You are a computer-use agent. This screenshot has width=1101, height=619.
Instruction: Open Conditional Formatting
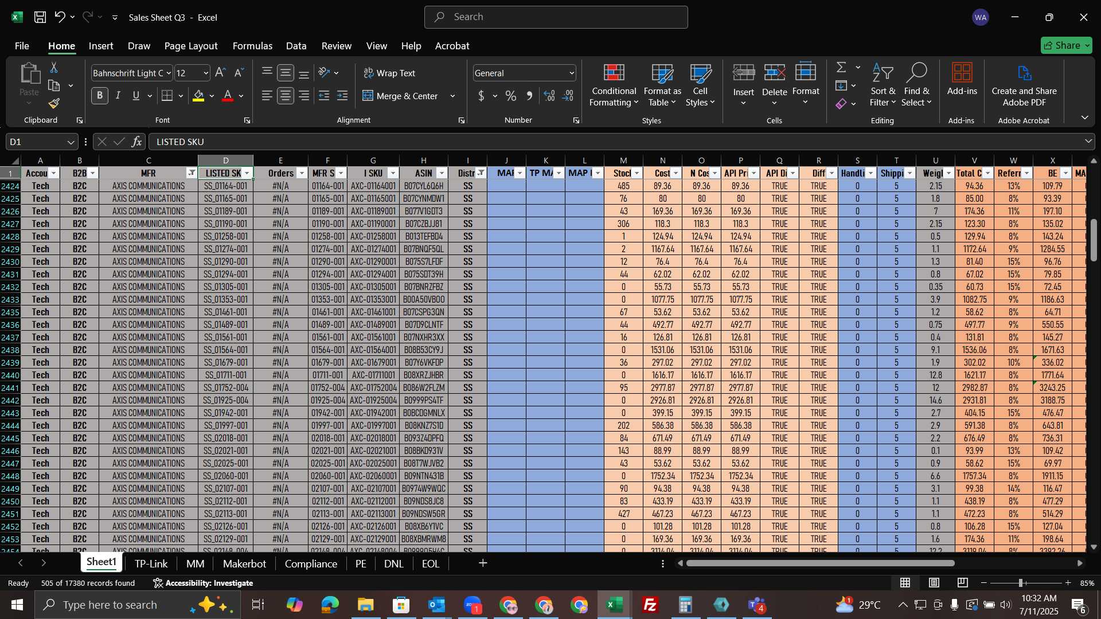[614, 85]
